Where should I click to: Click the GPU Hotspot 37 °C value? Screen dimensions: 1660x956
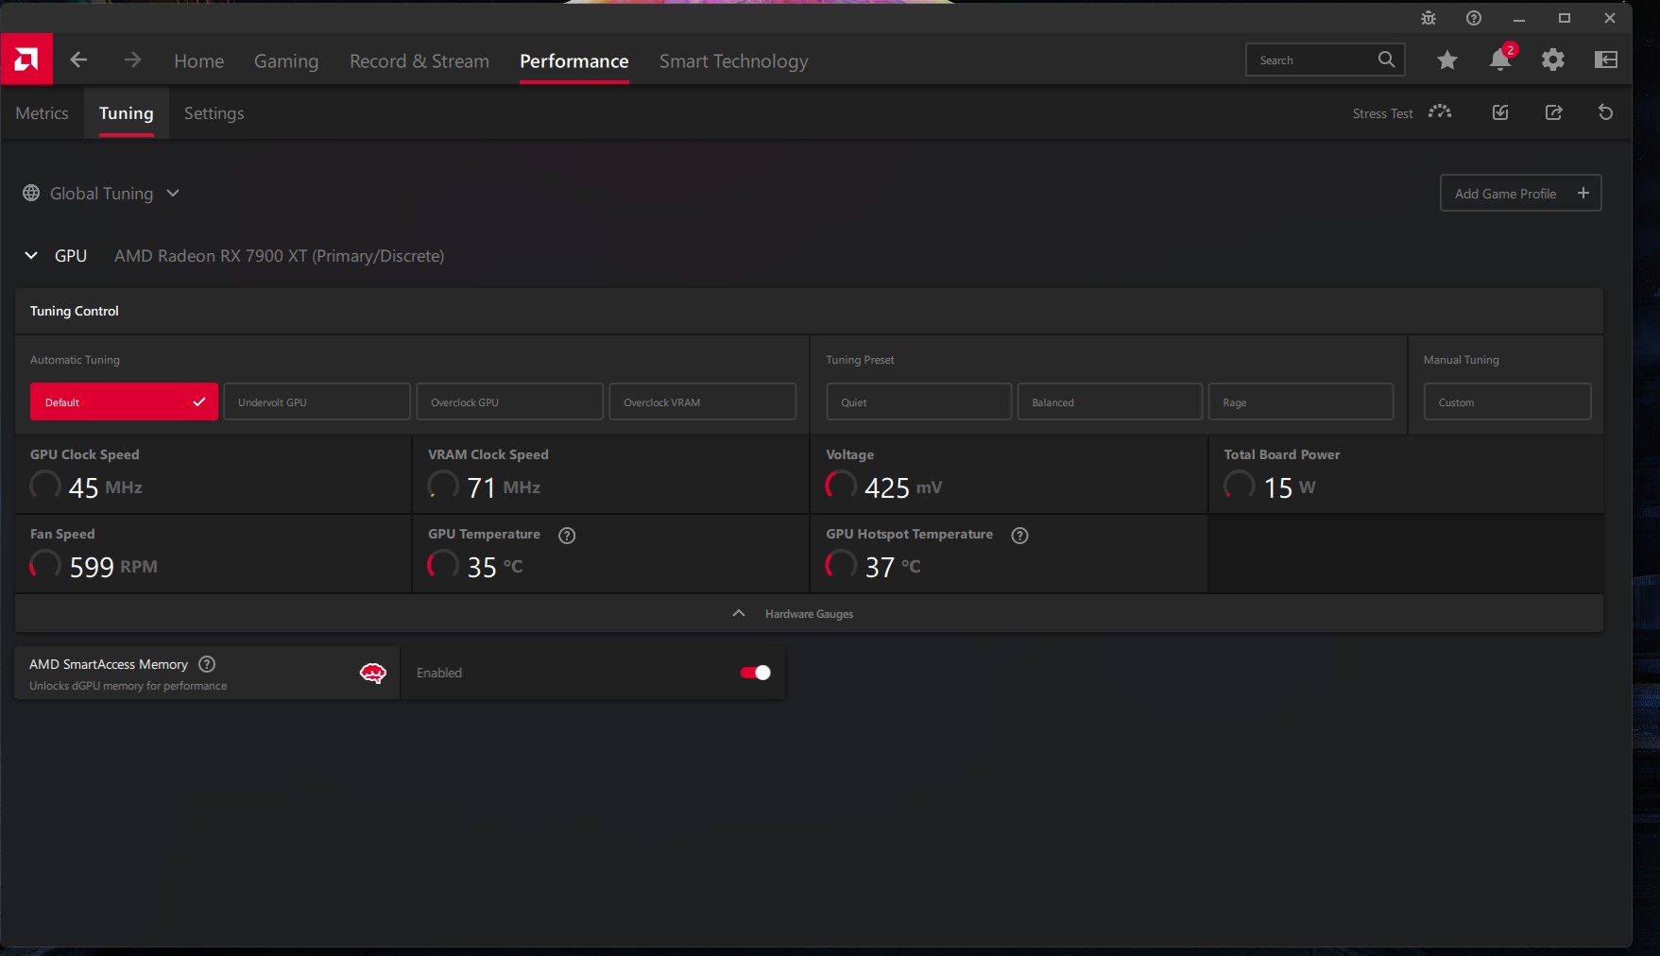click(x=893, y=567)
